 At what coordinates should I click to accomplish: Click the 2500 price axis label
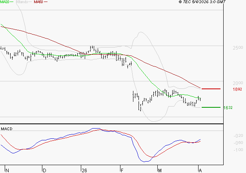pyautogui.click(x=238, y=48)
